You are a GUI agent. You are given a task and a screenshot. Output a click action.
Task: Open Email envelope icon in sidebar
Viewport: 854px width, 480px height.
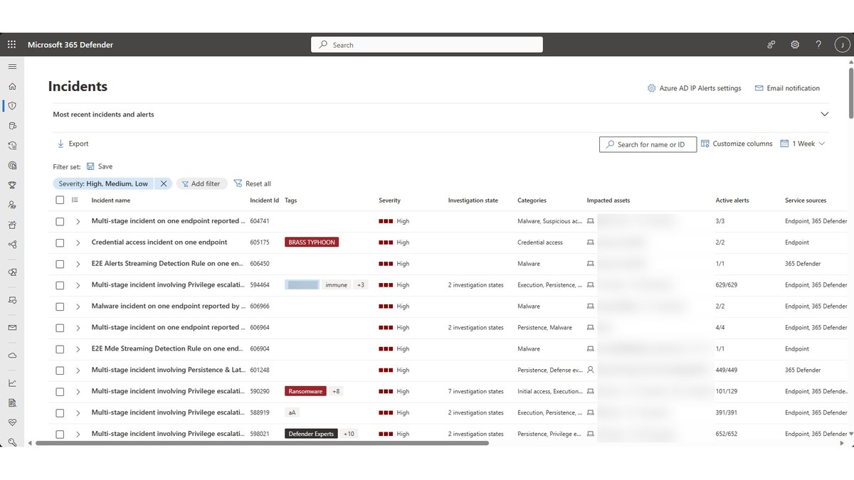coord(12,328)
